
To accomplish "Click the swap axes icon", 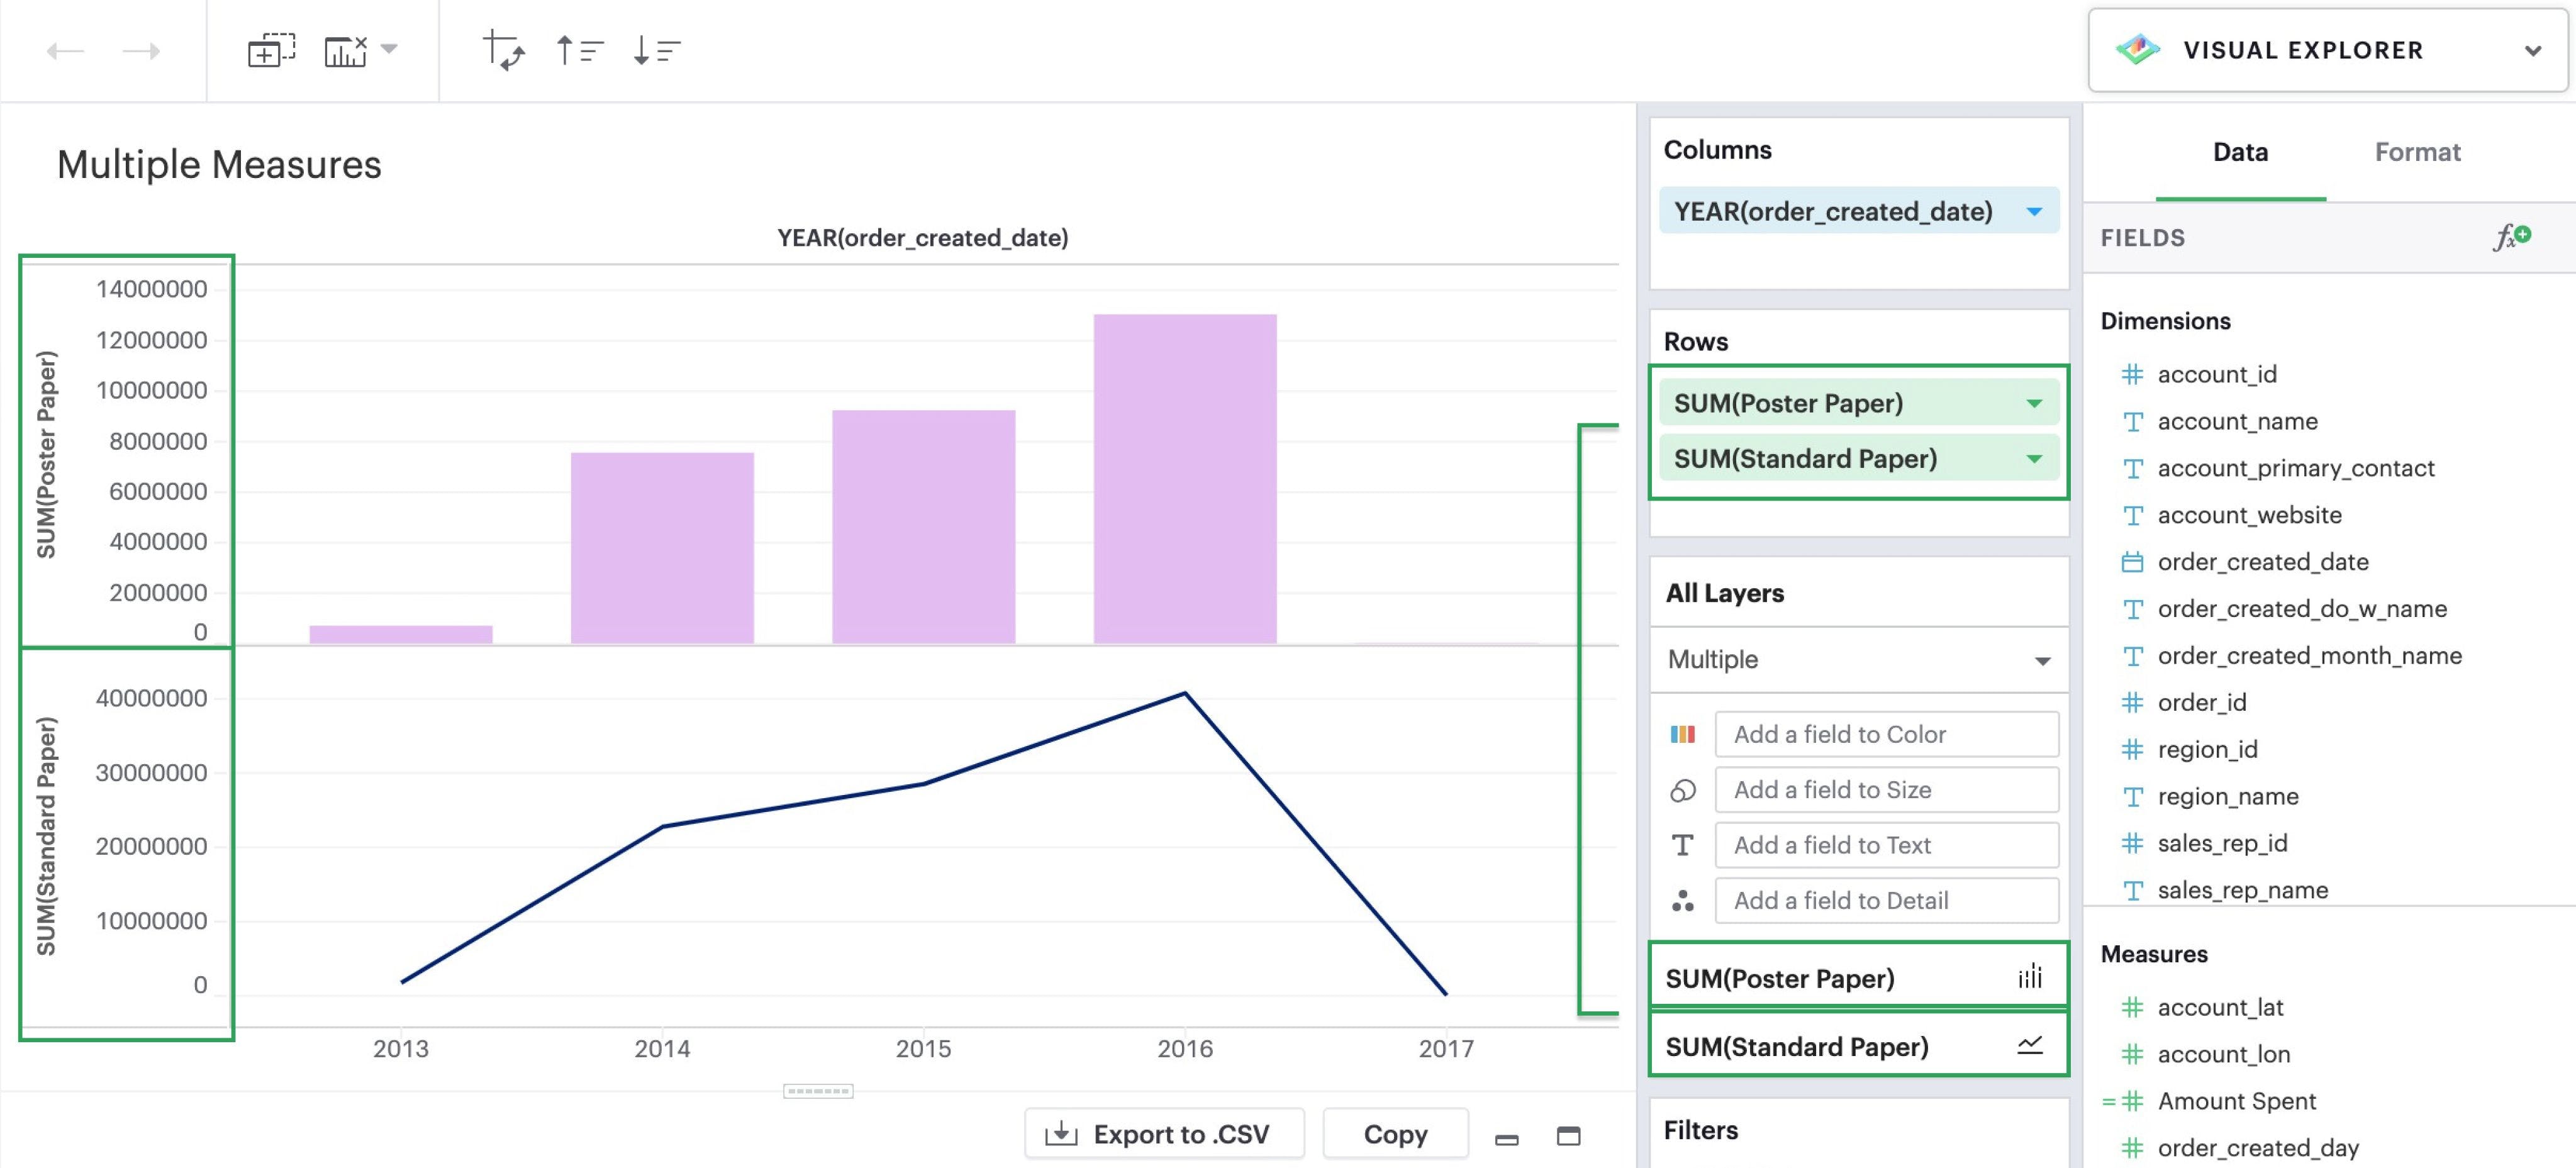I will click(x=503, y=50).
